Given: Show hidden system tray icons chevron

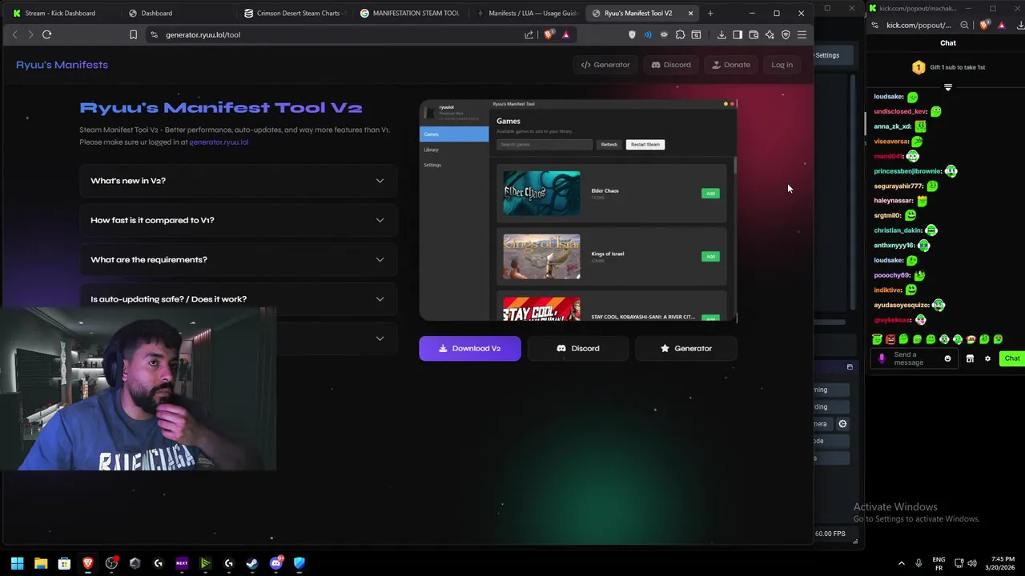Looking at the screenshot, I should coord(901,563).
